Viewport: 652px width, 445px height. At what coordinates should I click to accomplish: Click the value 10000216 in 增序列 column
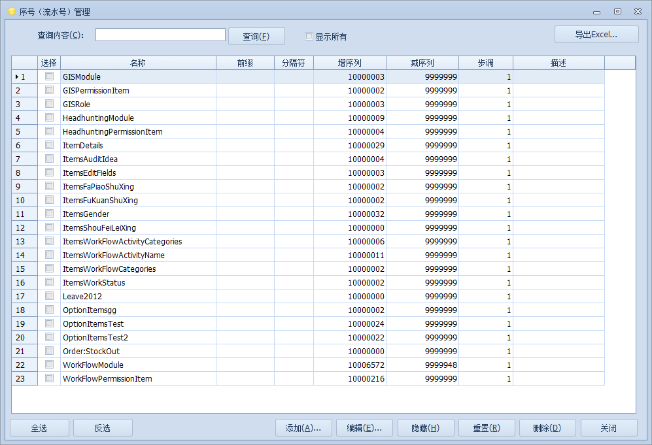366,378
